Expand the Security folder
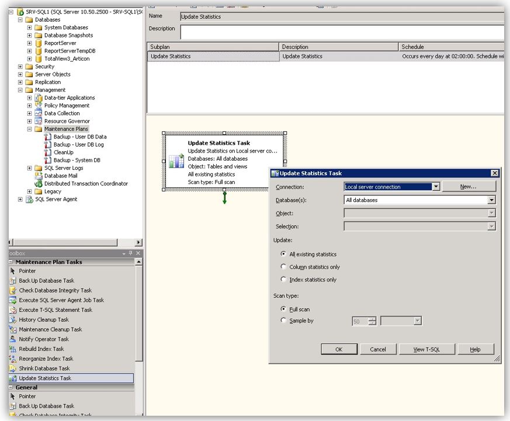Image resolution: width=510 pixels, height=421 pixels. pos(20,67)
